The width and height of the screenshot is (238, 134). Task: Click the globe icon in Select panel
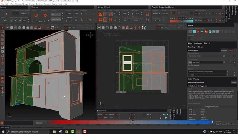point(210,32)
